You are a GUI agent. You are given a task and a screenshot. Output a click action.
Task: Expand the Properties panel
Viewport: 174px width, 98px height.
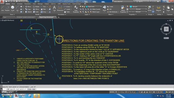(133, 14)
